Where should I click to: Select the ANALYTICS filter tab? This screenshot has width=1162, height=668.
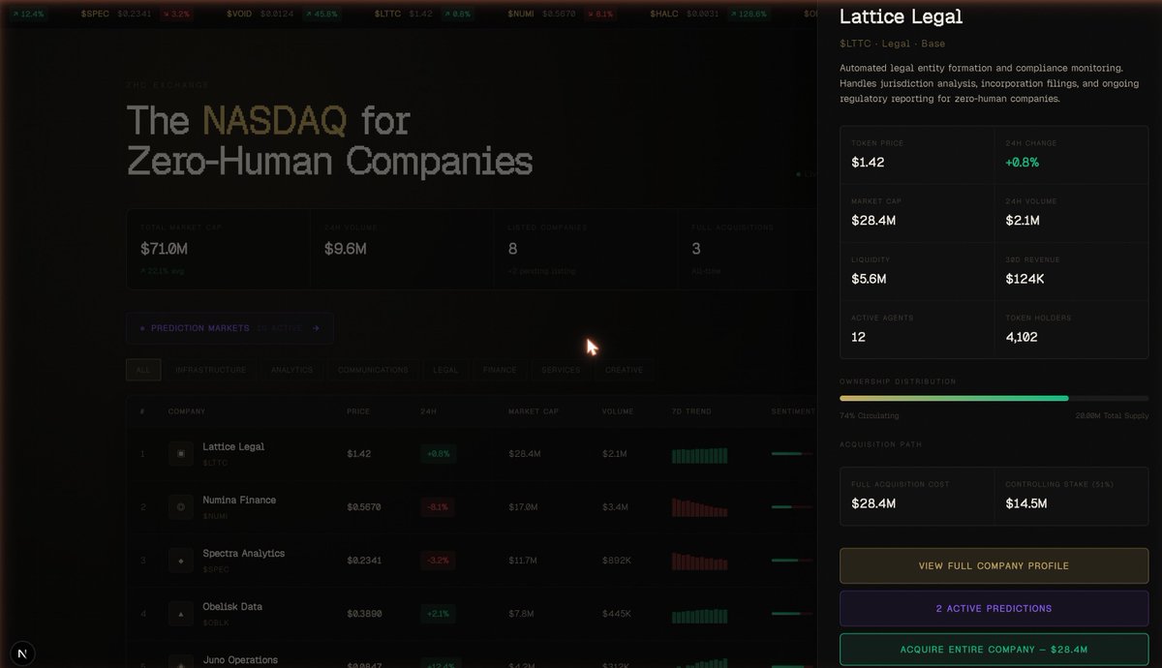click(291, 370)
